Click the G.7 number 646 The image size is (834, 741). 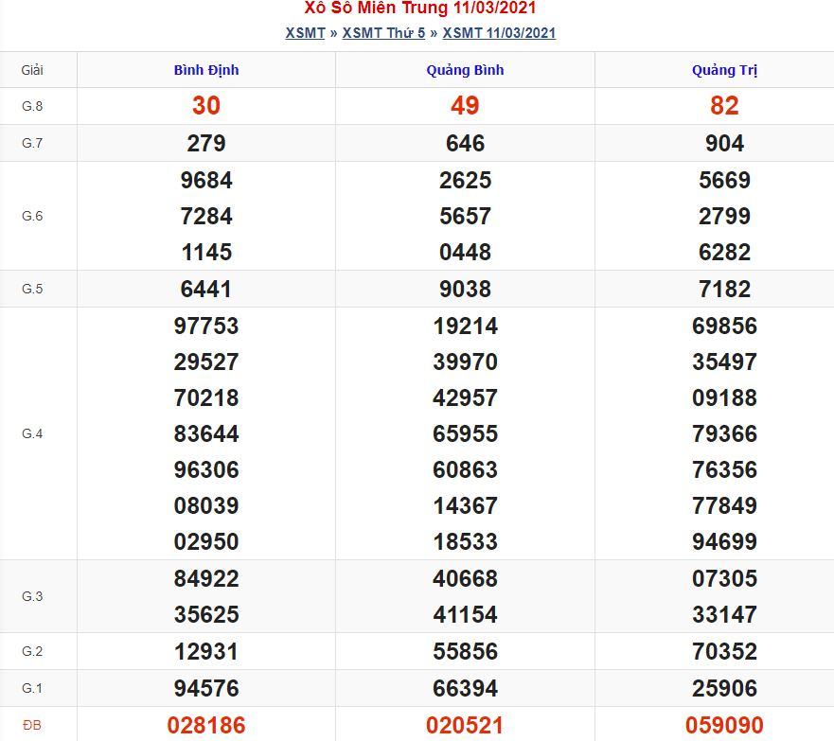coord(465,143)
